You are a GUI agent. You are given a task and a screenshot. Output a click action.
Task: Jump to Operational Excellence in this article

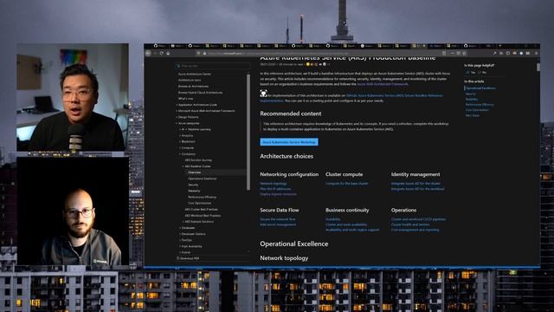click(480, 88)
